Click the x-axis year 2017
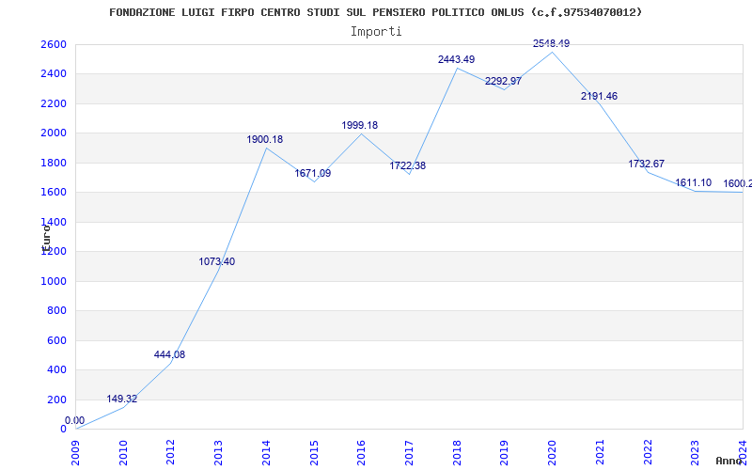The width and height of the screenshot is (752, 470). (x=409, y=452)
